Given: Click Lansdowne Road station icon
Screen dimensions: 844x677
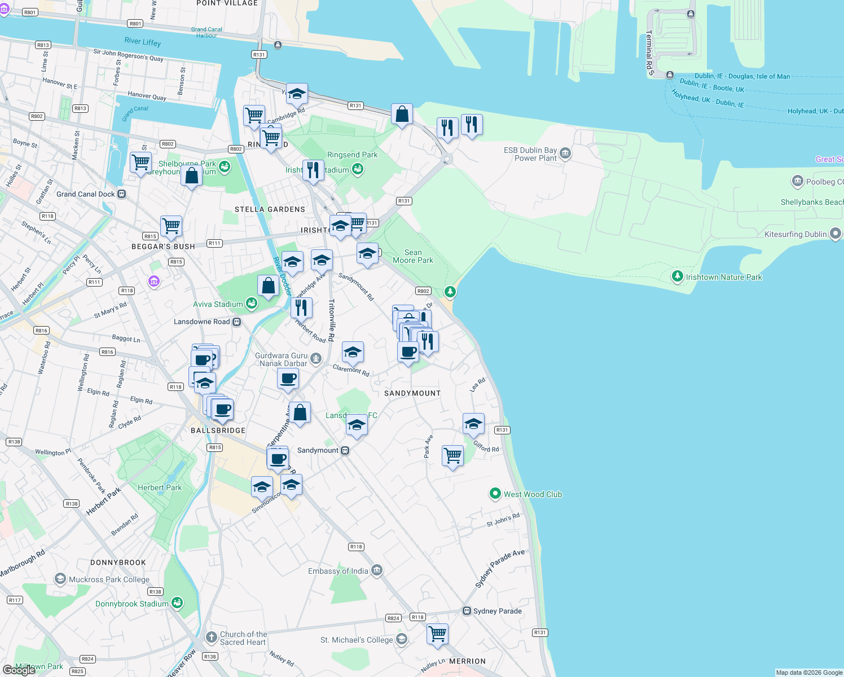Looking at the screenshot, I should click(237, 322).
